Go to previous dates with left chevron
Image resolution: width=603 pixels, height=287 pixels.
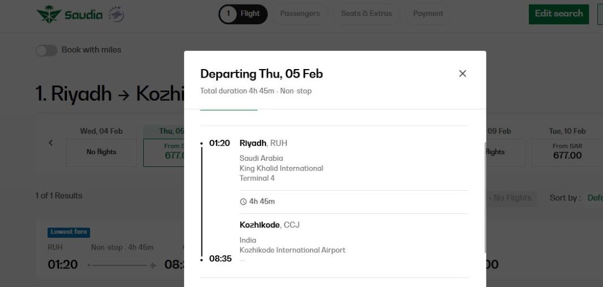click(x=50, y=143)
